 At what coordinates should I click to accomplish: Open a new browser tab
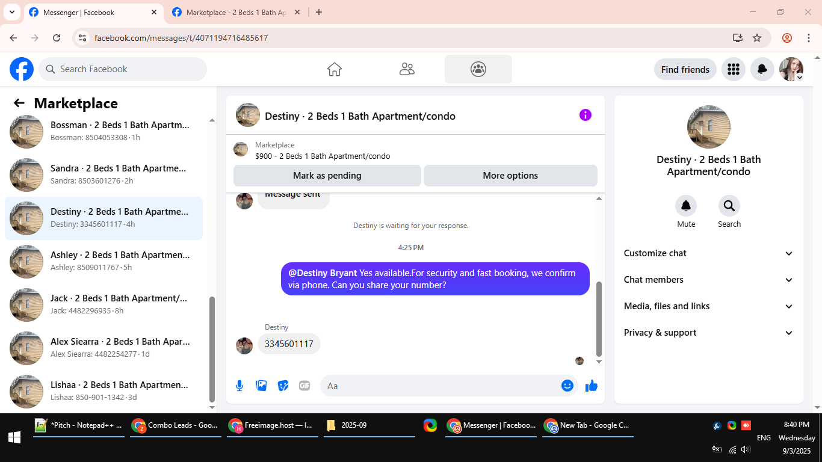tap(319, 12)
